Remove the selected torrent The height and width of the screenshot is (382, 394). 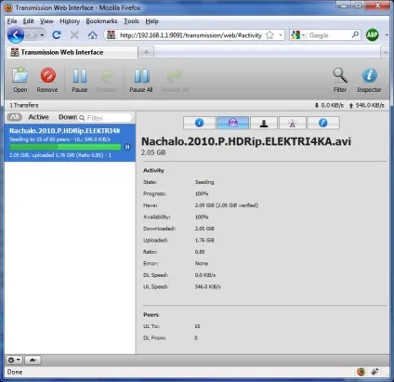click(x=47, y=80)
